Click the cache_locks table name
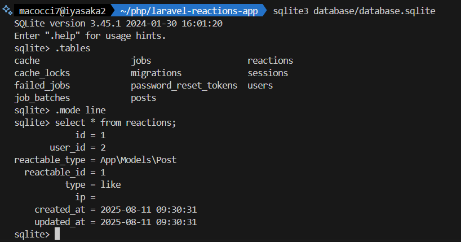 coord(42,73)
